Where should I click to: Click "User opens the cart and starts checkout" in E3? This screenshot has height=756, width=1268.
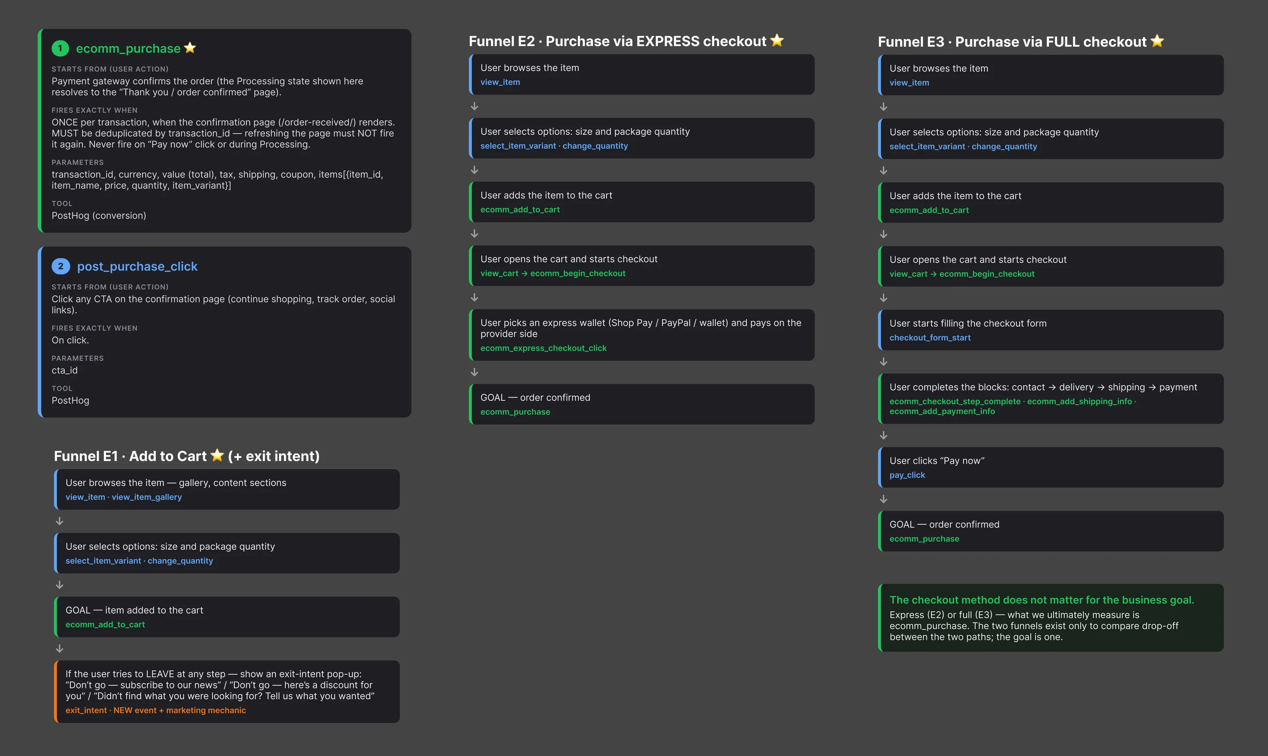(978, 259)
